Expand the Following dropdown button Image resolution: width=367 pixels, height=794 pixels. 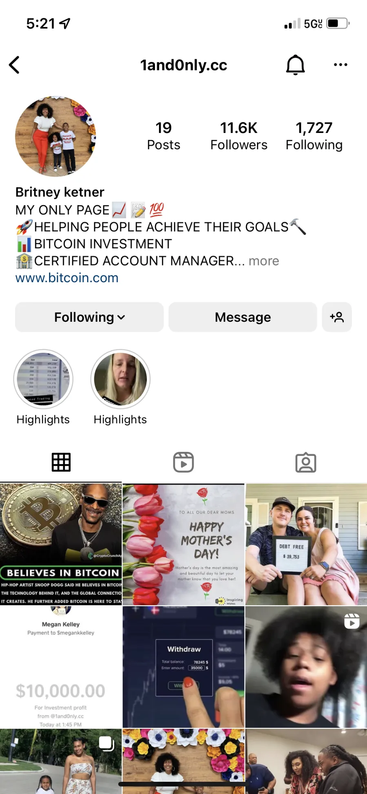point(89,317)
